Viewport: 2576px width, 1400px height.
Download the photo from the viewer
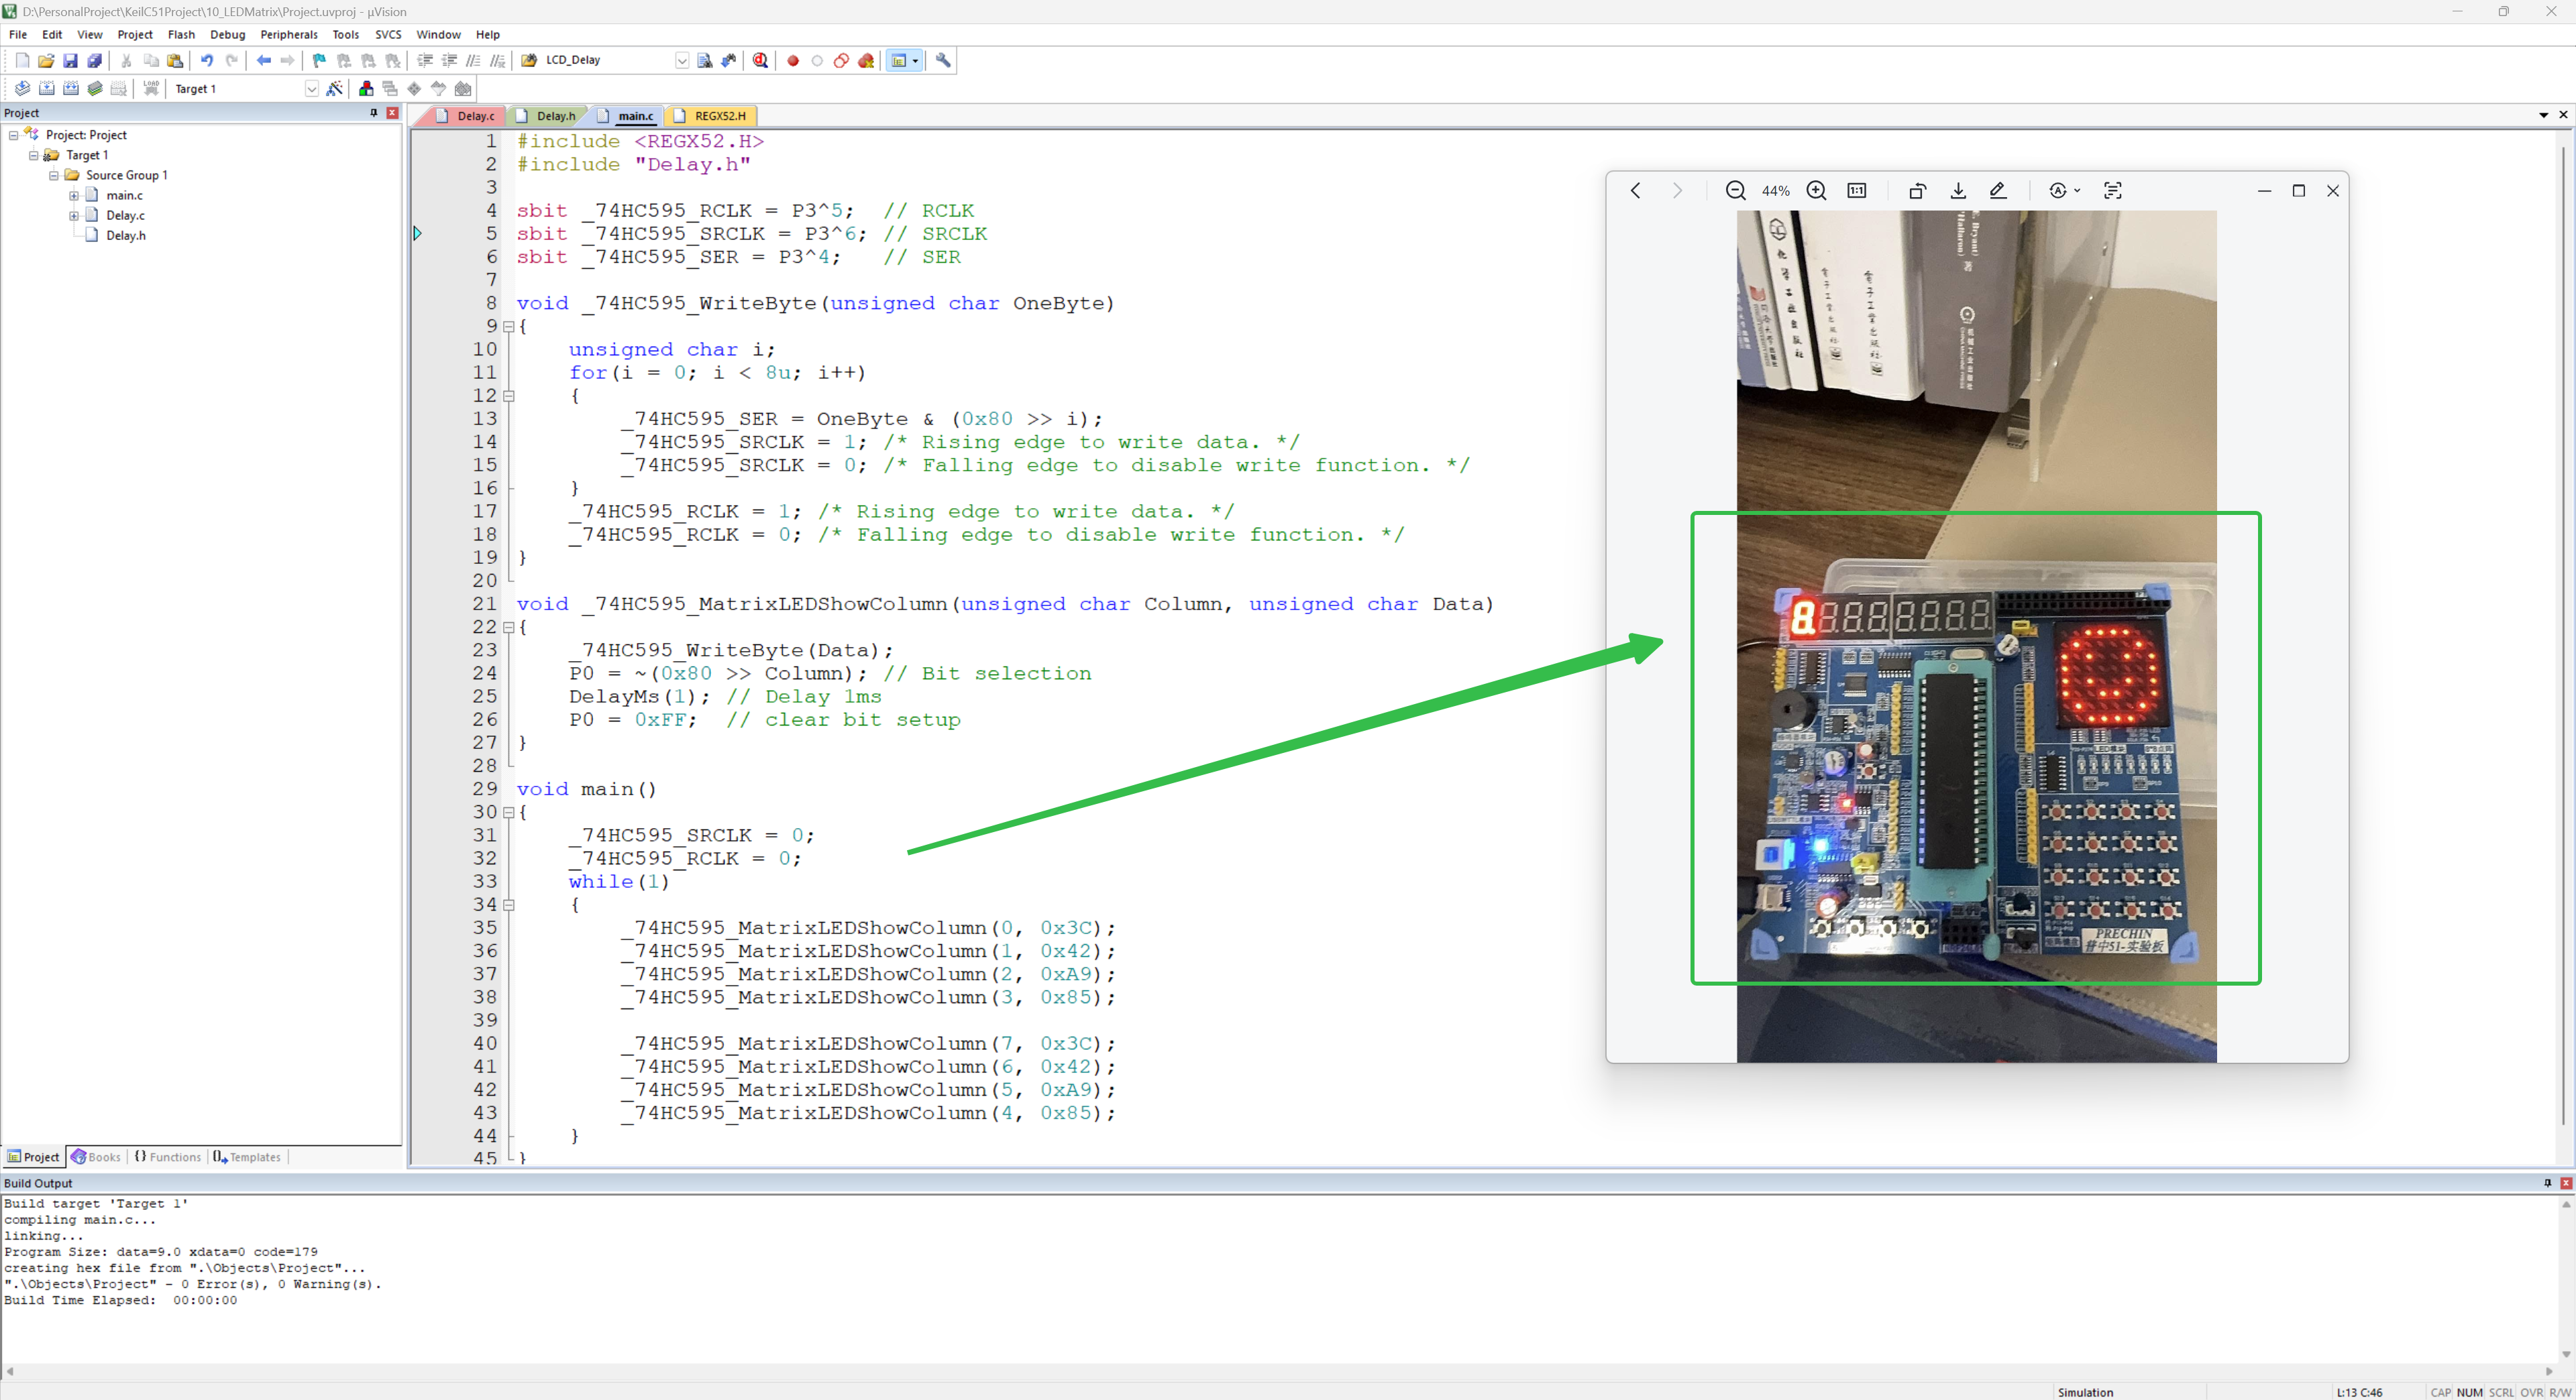pyautogui.click(x=1958, y=191)
